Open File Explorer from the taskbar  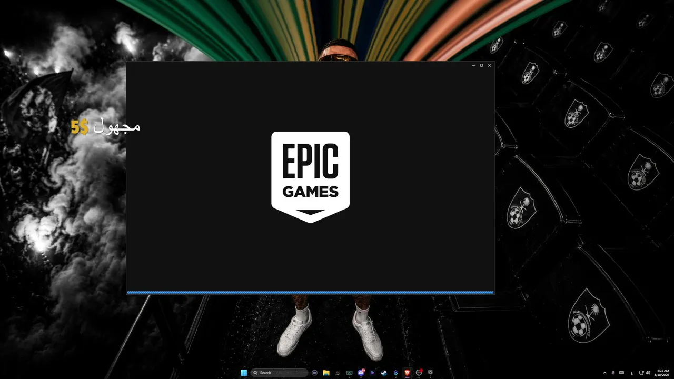(x=326, y=373)
